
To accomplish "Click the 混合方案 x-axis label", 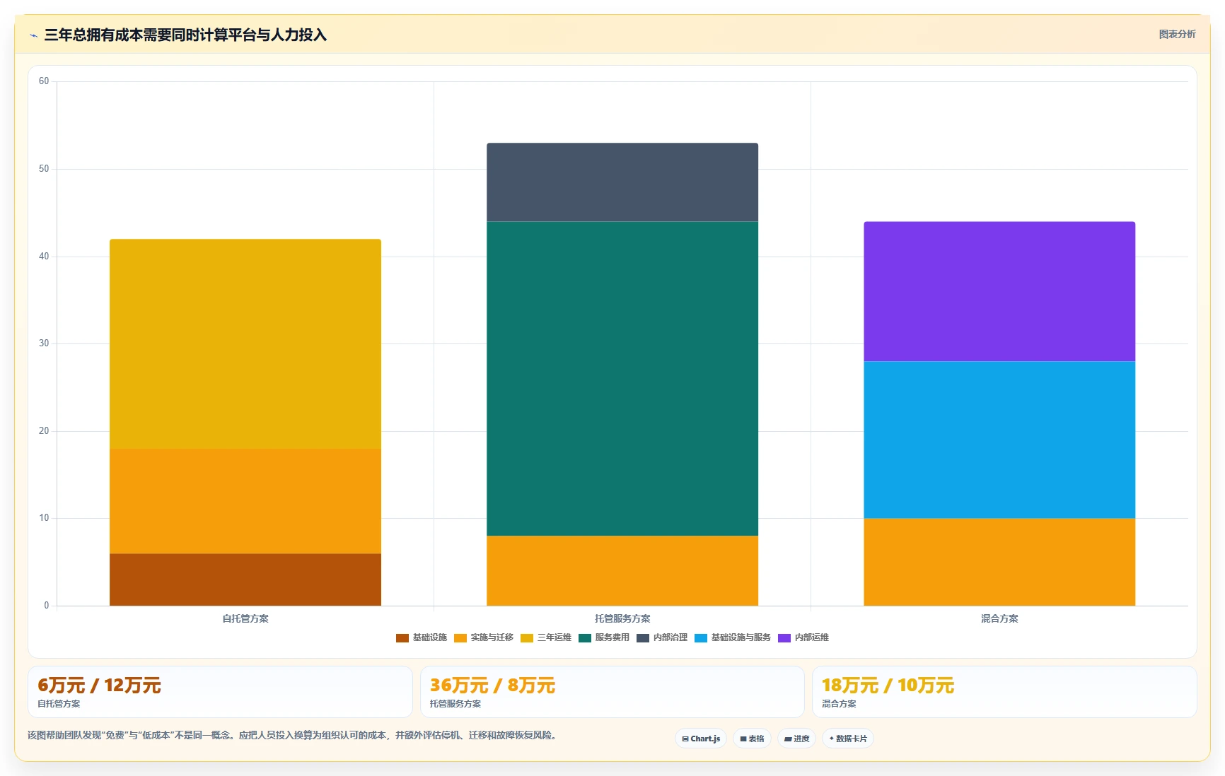I will 999,618.
